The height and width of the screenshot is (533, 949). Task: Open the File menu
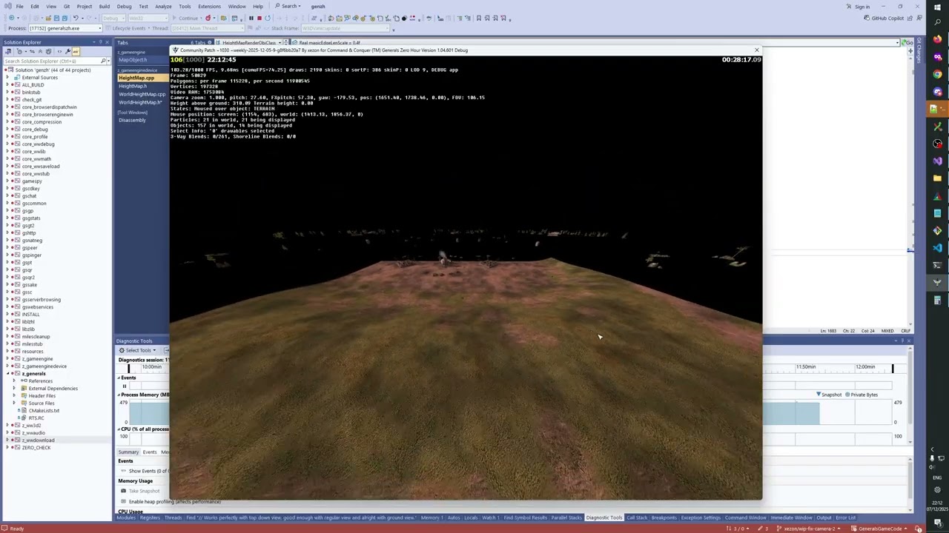19,7
